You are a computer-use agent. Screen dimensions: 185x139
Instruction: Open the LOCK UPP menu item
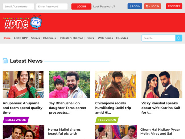click(x=21, y=38)
